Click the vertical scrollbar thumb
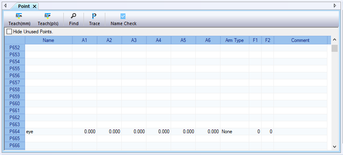Screen dimensions: 343x155 pyautogui.click(x=334, y=48)
